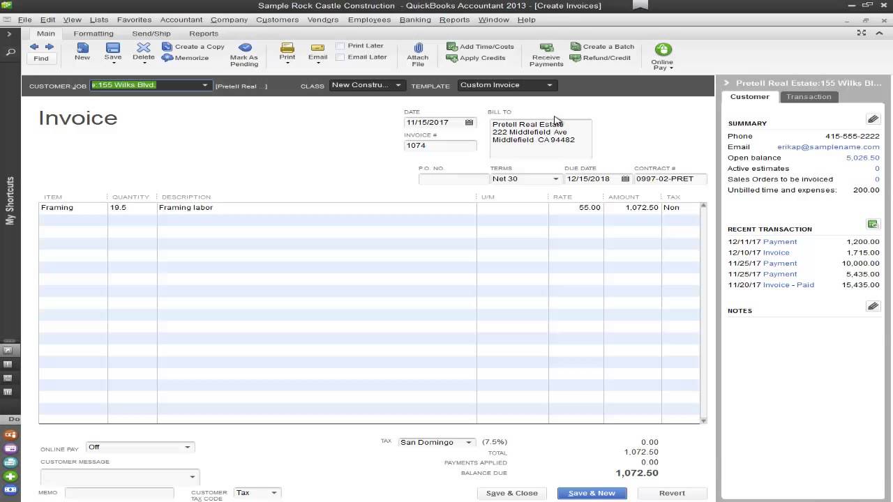Screen dimensions: 893x502
Task: Email the invoice using envelope icon
Action: pyautogui.click(x=317, y=48)
